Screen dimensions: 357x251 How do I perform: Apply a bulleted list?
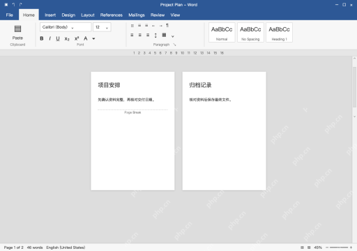(132, 26)
